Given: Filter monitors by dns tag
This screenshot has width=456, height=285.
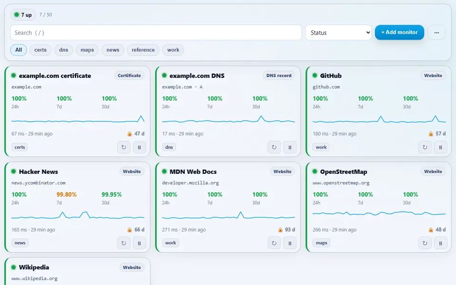Looking at the screenshot, I should (63, 50).
